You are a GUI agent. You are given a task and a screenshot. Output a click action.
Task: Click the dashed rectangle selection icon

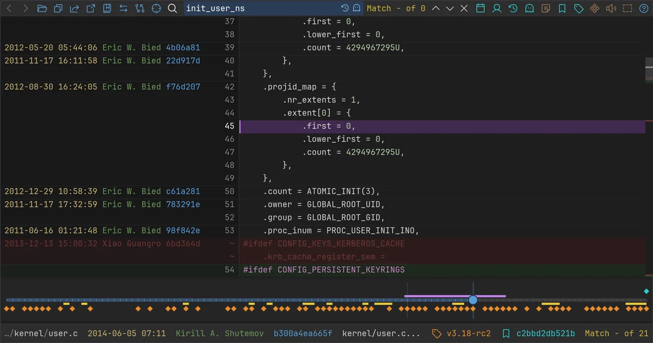(x=627, y=8)
